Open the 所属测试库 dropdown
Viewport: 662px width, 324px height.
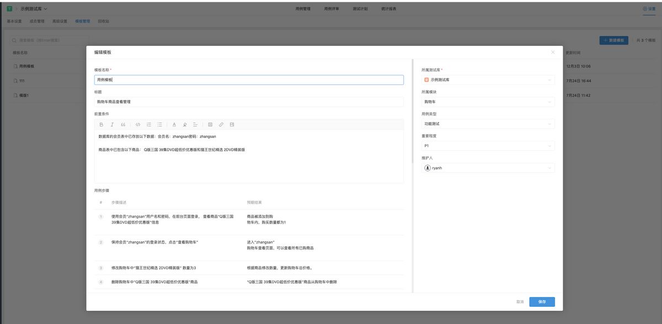point(488,80)
